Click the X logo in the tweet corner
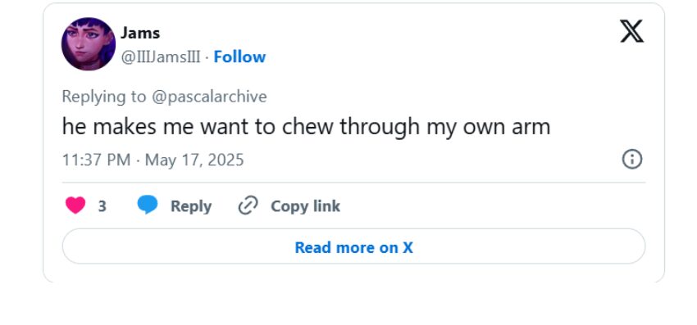This screenshot has height=325, width=697. click(631, 32)
